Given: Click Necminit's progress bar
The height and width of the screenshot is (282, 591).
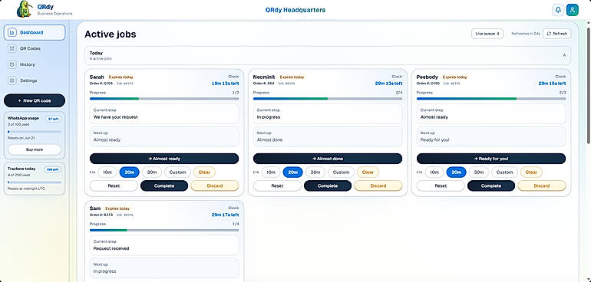Looking at the screenshot, I should pyautogui.click(x=328, y=99).
